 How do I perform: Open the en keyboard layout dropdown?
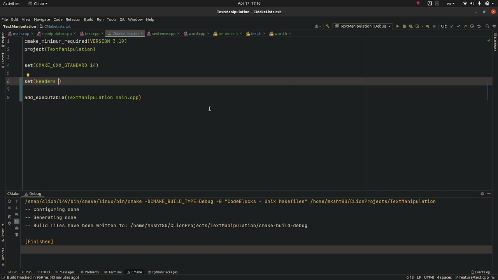450,3
